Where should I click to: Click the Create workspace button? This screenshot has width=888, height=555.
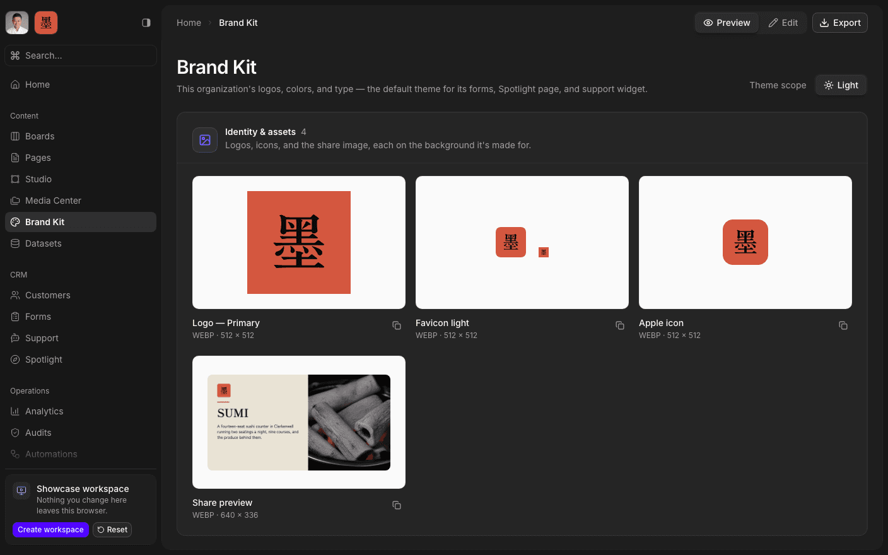pyautogui.click(x=50, y=530)
